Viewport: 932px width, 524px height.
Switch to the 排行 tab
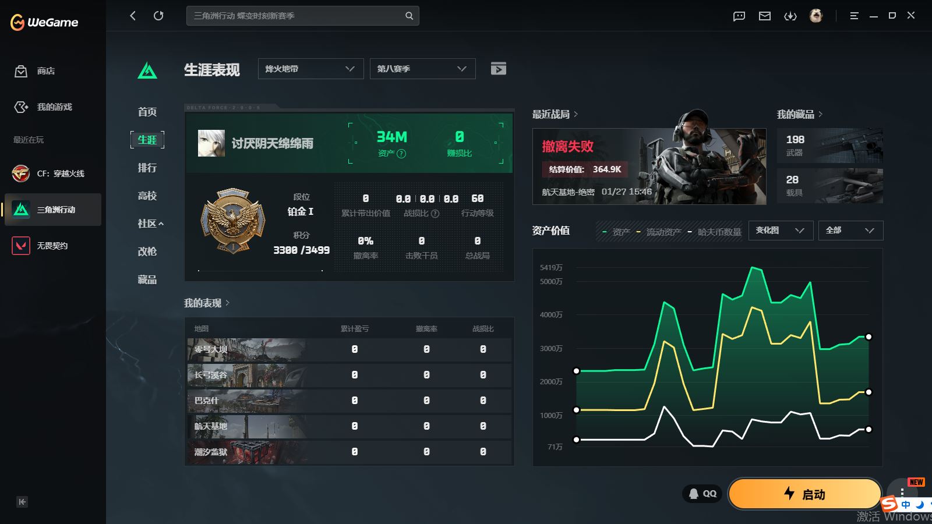147,168
